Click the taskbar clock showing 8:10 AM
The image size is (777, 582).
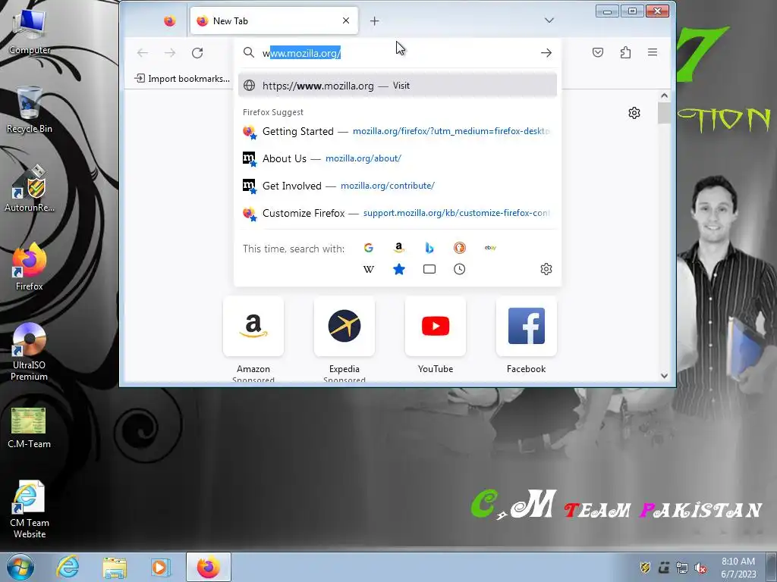pyautogui.click(x=738, y=568)
